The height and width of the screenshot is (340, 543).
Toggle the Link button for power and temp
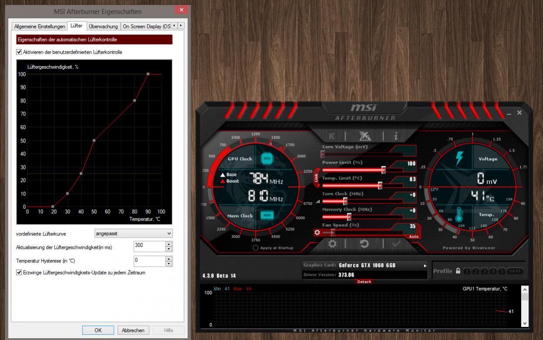316,178
